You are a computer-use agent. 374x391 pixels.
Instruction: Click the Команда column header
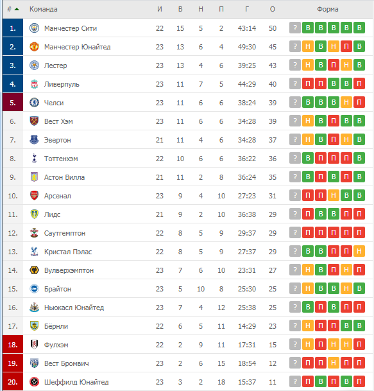pos(44,9)
